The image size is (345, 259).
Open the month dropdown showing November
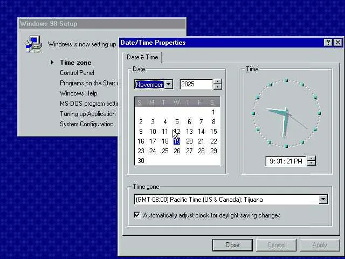169,84
